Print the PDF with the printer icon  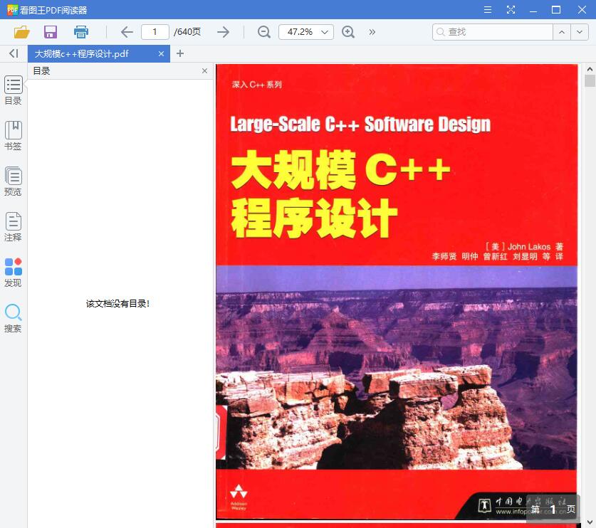tap(81, 32)
